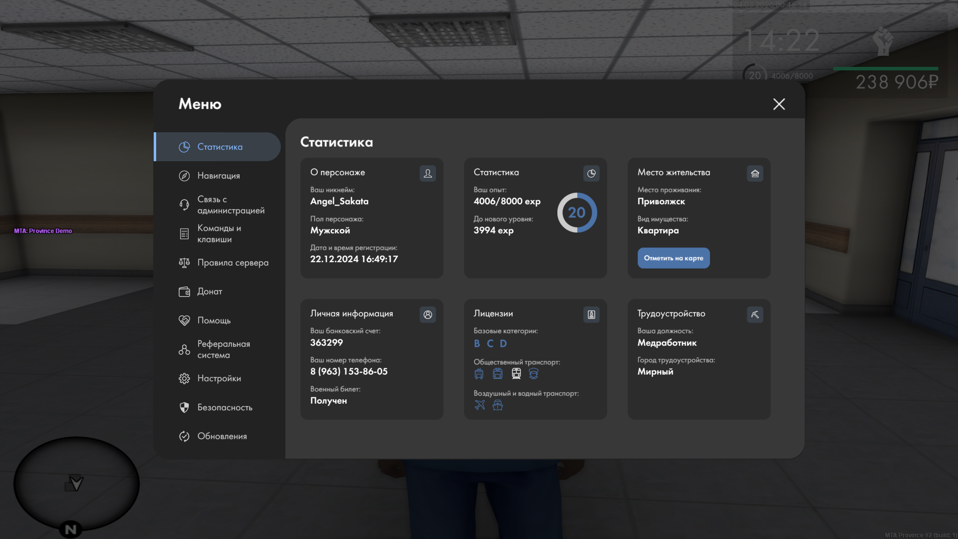Open the Реферальная система section
The width and height of the screenshot is (958, 539).
coord(223,349)
